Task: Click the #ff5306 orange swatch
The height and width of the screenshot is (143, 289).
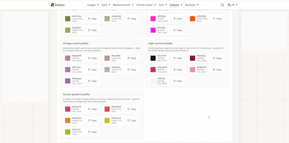Action: (x=193, y=19)
